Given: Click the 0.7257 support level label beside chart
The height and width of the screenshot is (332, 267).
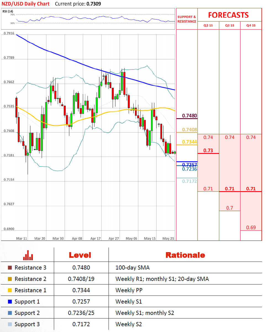Looking at the screenshot, I should point(190,164).
